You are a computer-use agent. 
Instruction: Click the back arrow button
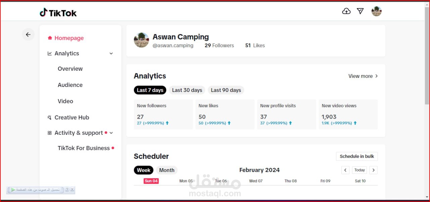pos(28,34)
